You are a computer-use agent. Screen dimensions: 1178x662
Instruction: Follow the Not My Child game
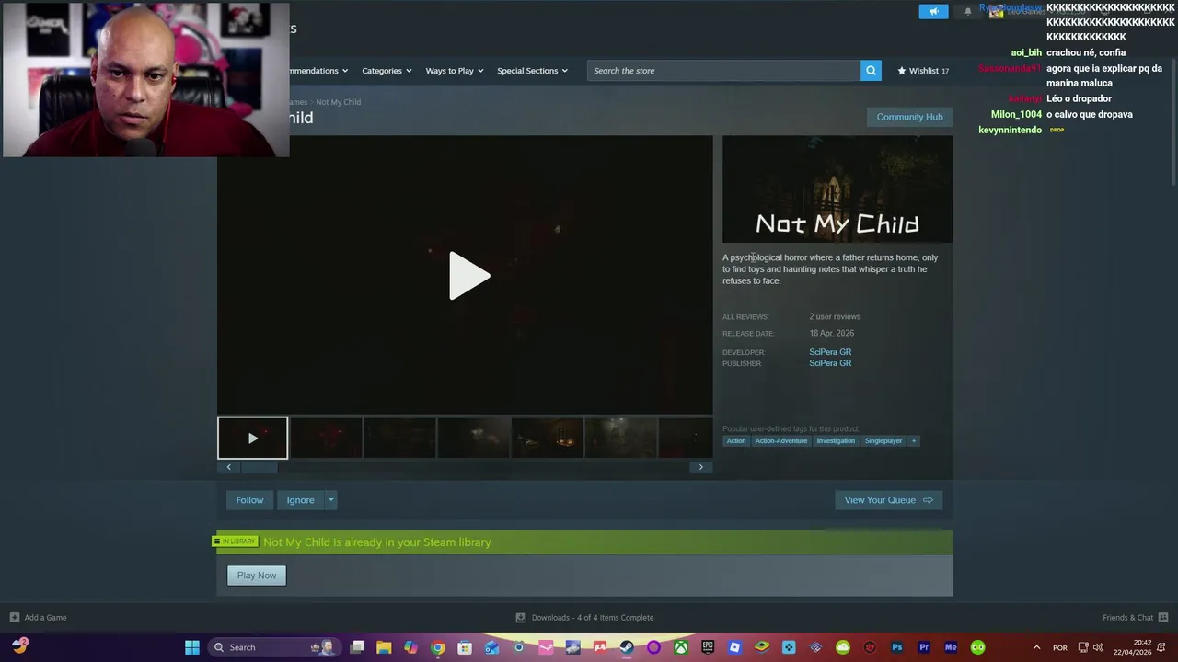[x=249, y=500]
